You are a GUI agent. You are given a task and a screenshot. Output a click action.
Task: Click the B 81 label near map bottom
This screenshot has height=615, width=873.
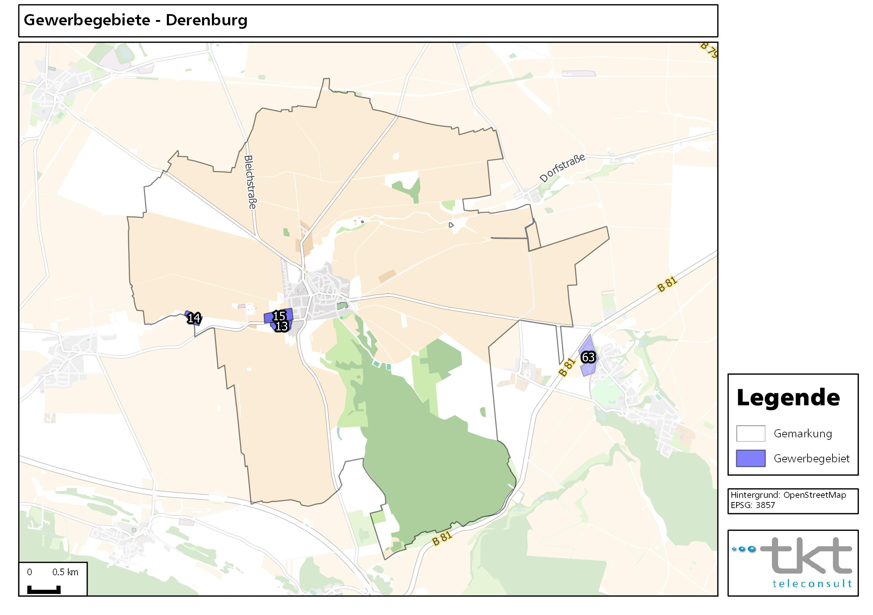coord(442,539)
